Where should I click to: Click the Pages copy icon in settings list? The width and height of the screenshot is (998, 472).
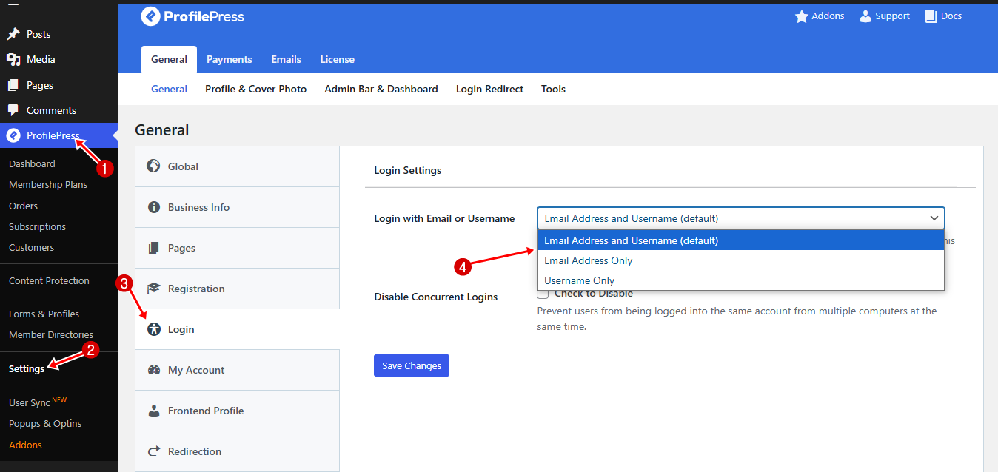154,248
